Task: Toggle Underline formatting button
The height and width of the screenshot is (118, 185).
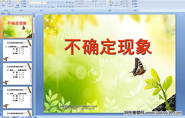Action: tap(36, 7)
